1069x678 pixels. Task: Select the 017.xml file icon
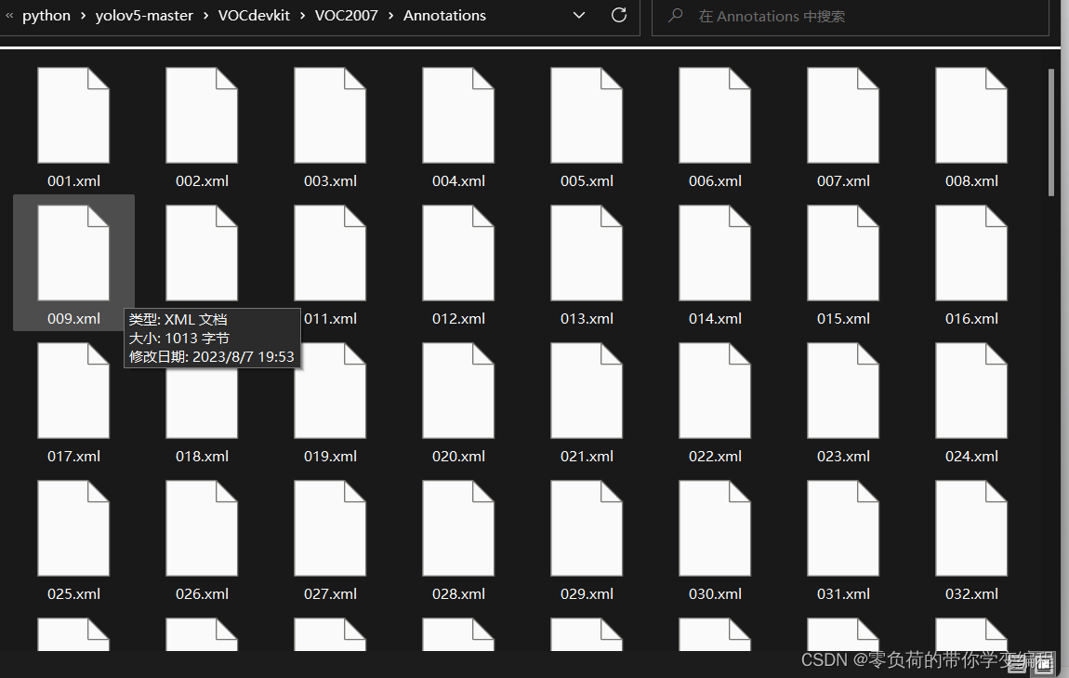point(73,391)
